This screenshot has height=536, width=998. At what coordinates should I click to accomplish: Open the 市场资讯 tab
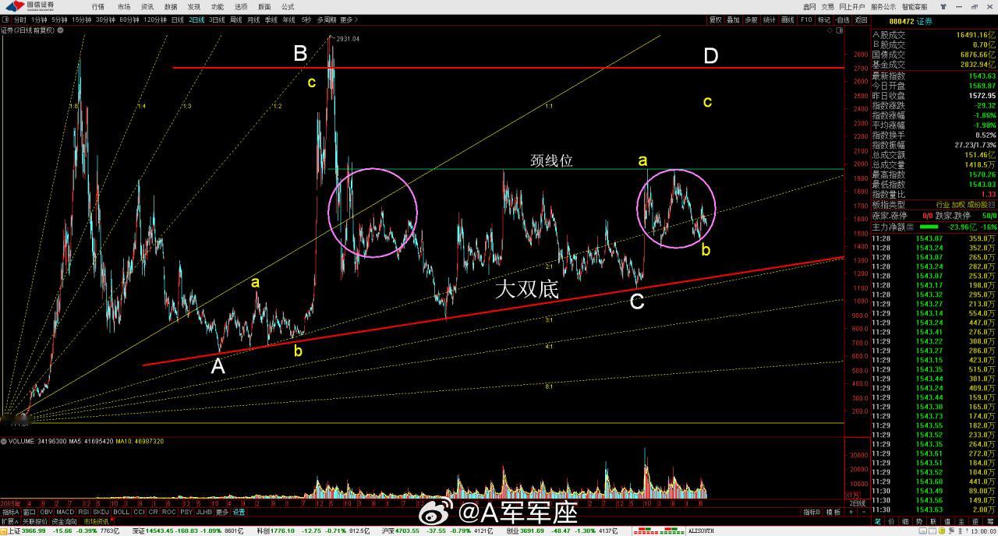point(97,521)
